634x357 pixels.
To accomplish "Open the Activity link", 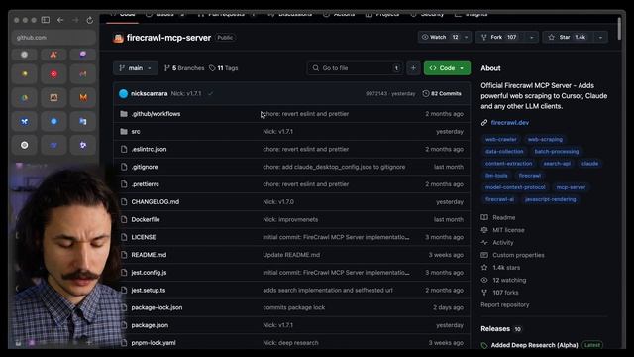I will click(x=502, y=243).
